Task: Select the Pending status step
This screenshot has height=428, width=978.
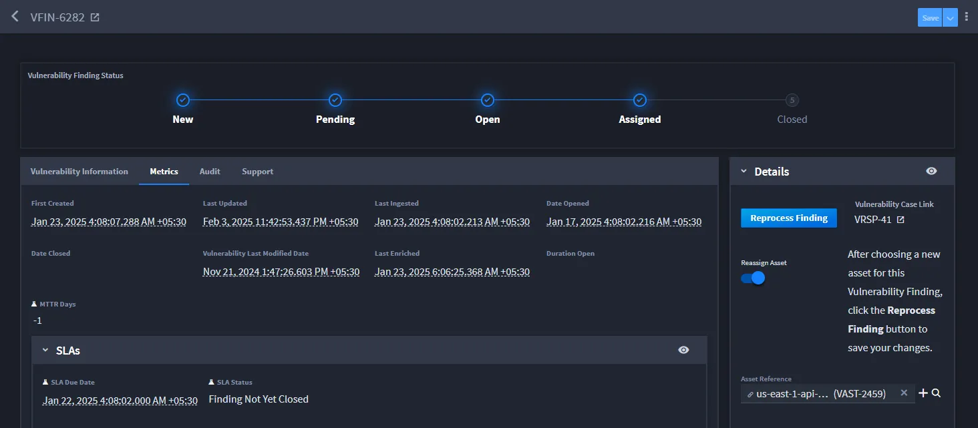Action: (x=335, y=100)
